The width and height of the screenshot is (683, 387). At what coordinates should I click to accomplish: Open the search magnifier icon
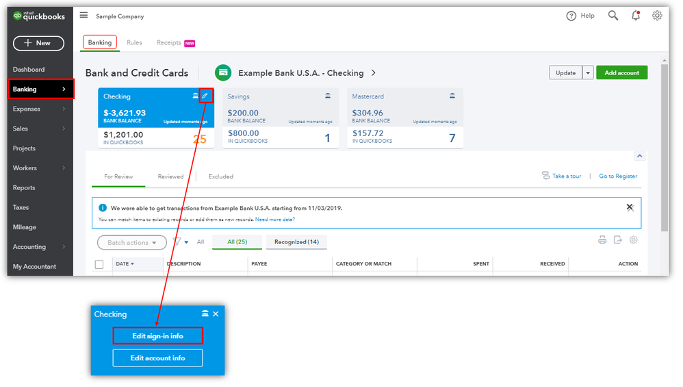[613, 16]
